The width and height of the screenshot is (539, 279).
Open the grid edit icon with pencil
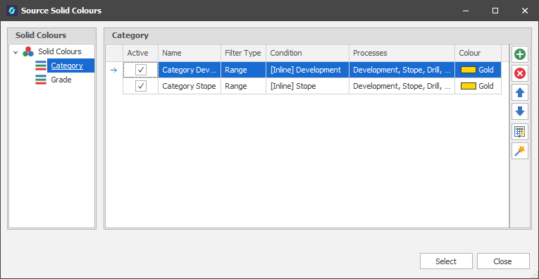tap(519, 132)
